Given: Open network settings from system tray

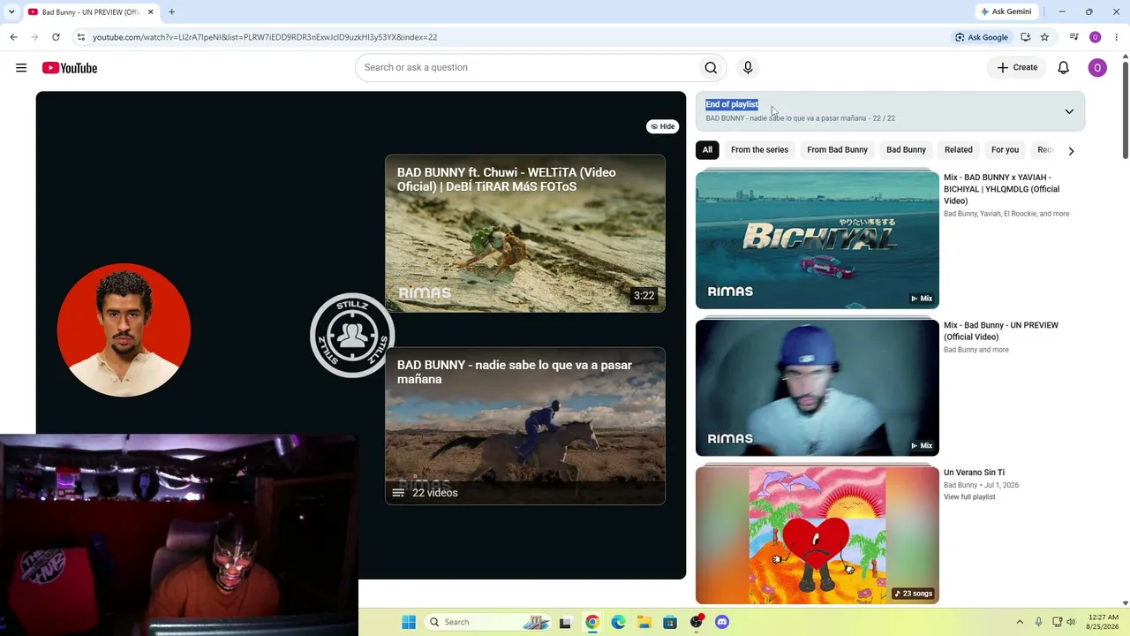Looking at the screenshot, I should point(1057,622).
